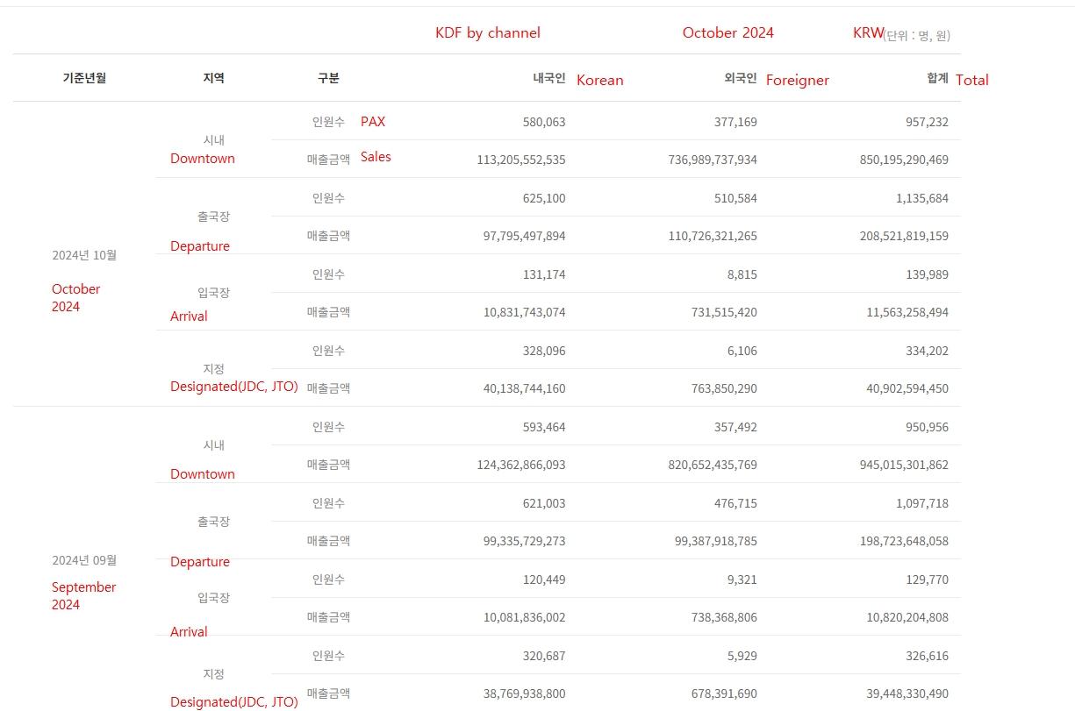Select the foreigner sales value 736,989,737,934
Image resolution: width=1075 pixels, height=711 pixels.
click(713, 160)
